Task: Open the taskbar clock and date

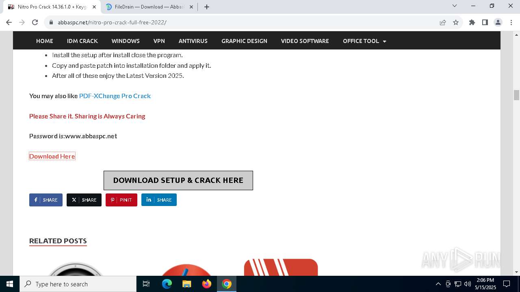Action: click(x=485, y=284)
